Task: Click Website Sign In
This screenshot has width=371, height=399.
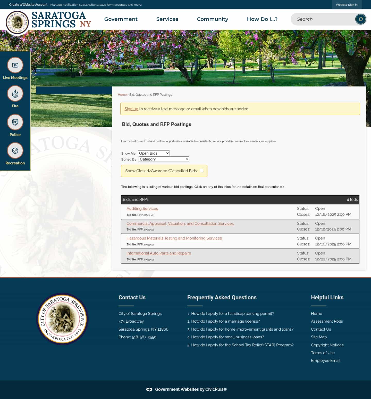Action: pos(347,4)
